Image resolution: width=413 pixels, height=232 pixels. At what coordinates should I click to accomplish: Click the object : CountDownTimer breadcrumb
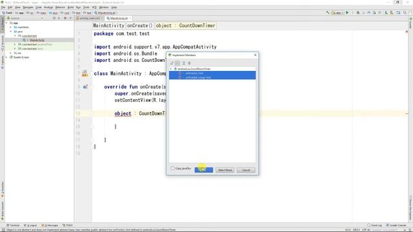[186, 26]
